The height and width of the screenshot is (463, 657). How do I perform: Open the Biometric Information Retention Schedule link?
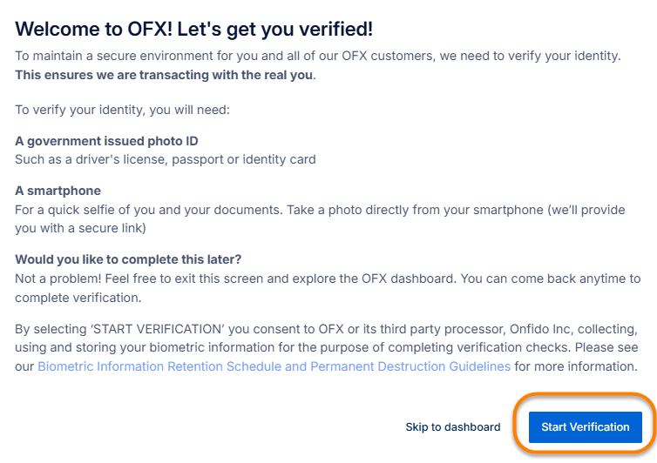click(274, 366)
